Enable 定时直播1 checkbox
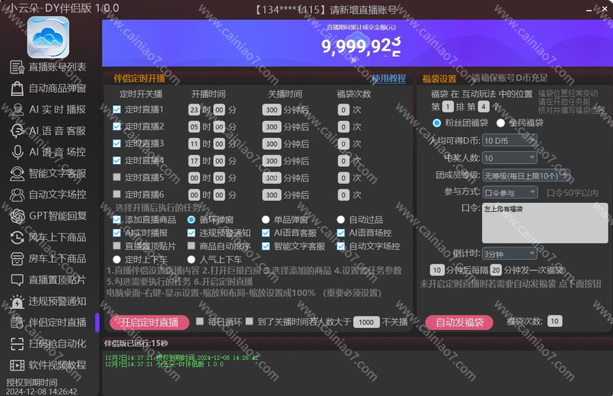This screenshot has width=613, height=396. pos(116,110)
